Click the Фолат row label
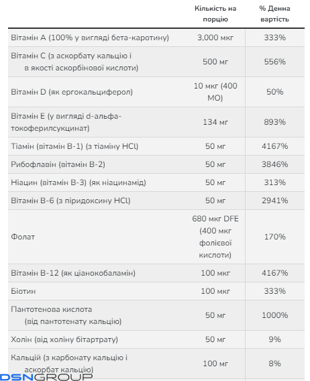310x381 pixels. pyautogui.click(x=23, y=237)
